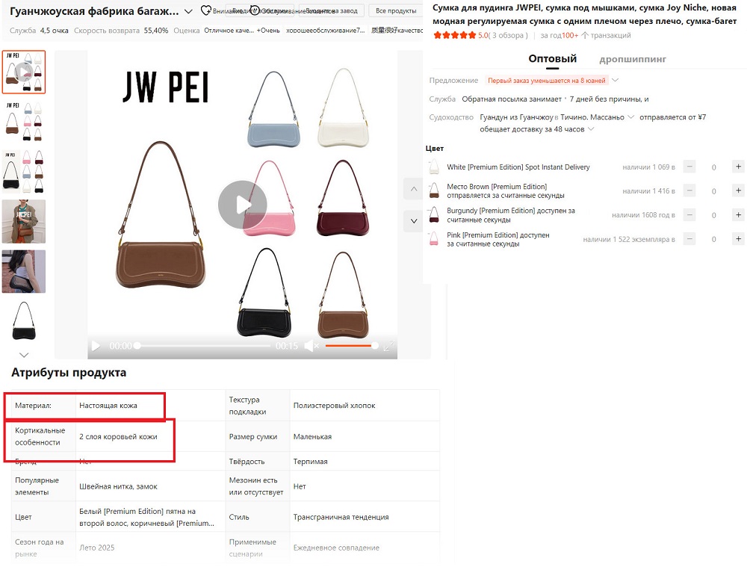Select the thumbnail of model in green jacket
This screenshot has width=747, height=567.
24,222
